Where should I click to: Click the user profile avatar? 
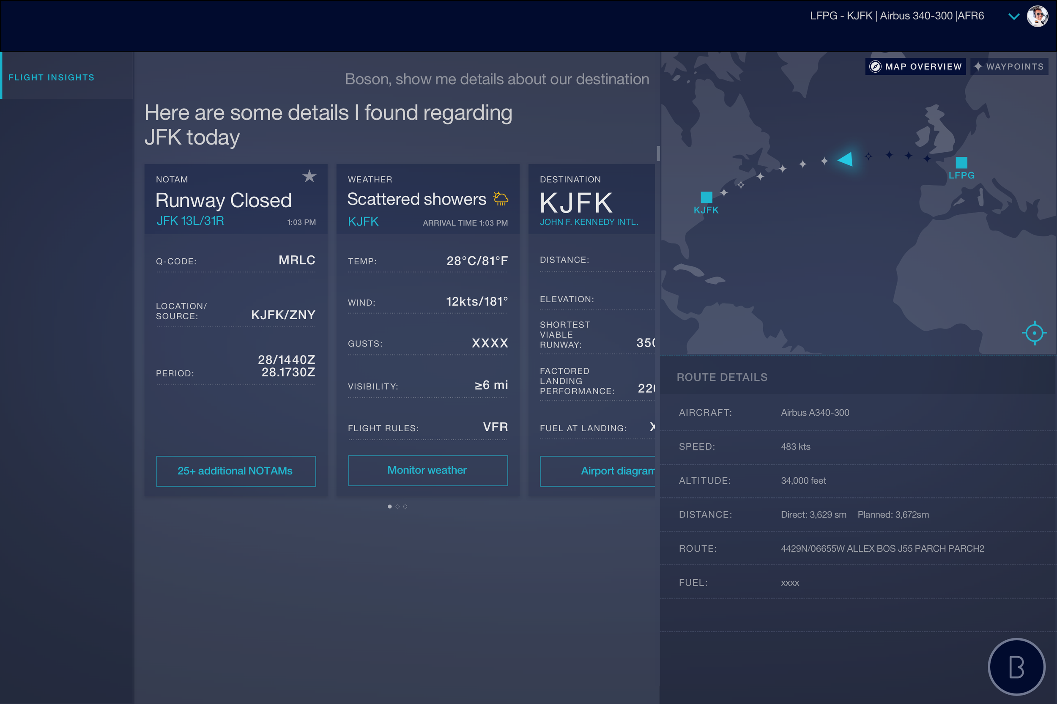[1037, 16]
